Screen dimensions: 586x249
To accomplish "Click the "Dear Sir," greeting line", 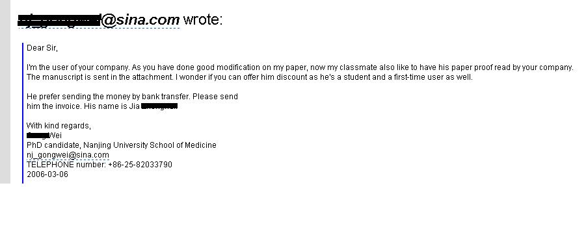I will tap(42, 48).
